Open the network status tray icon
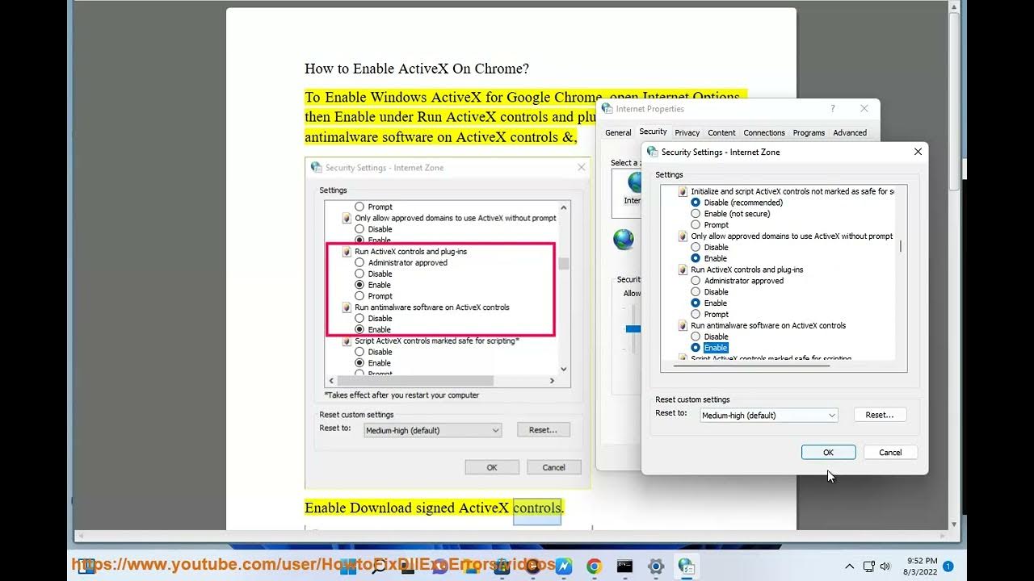 pyautogui.click(x=868, y=566)
